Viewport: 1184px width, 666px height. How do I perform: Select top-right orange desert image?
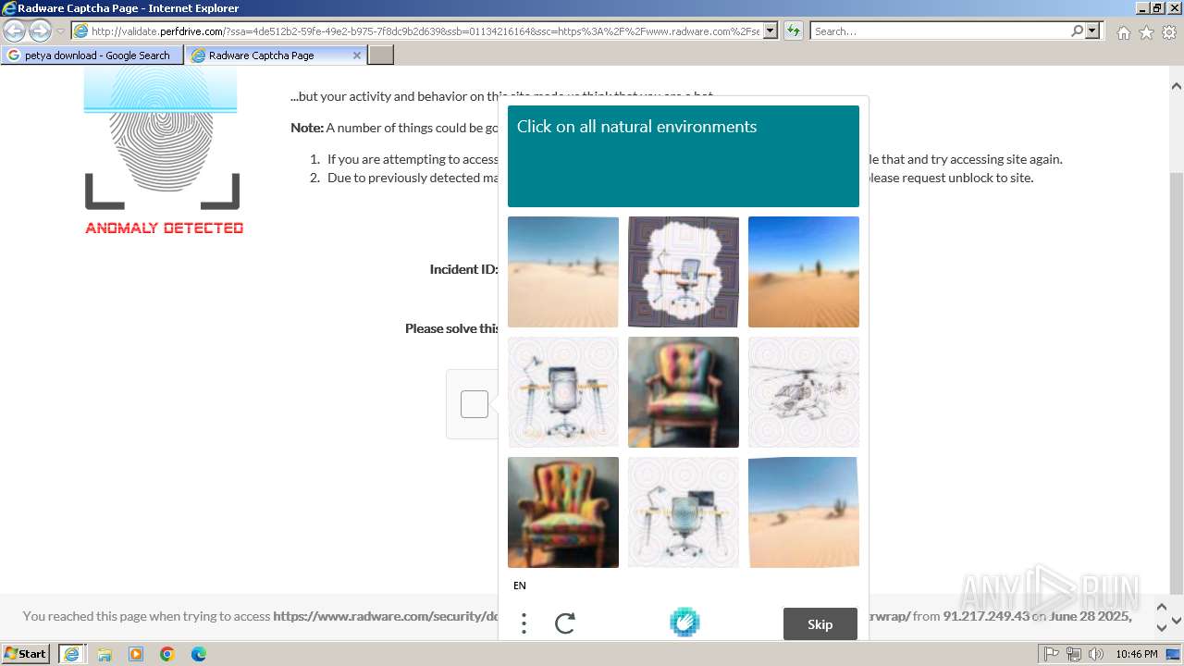click(804, 272)
